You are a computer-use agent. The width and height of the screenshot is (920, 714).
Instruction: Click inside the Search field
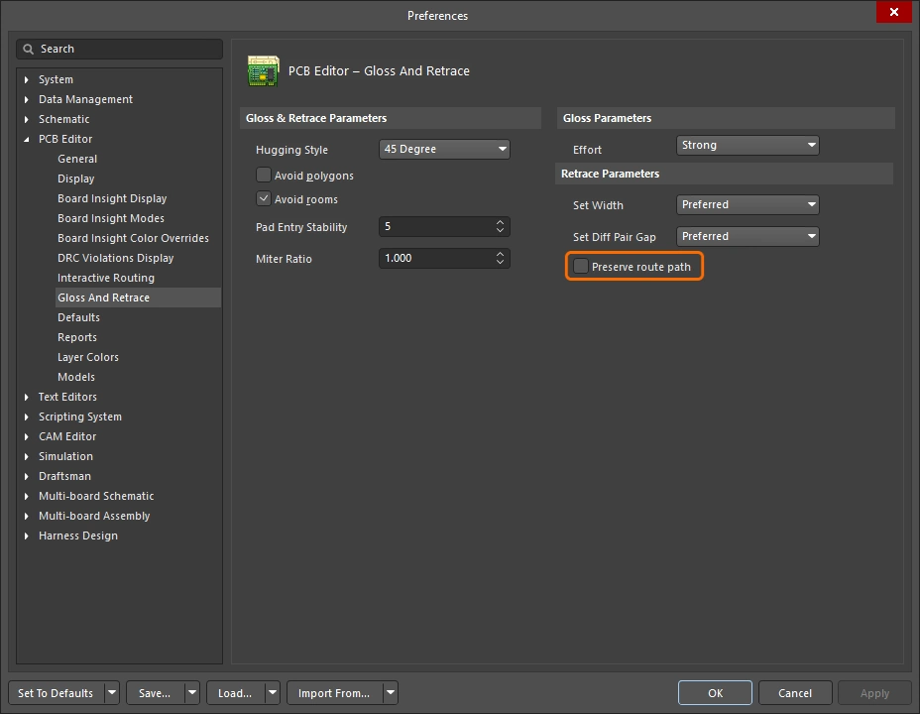pos(119,49)
